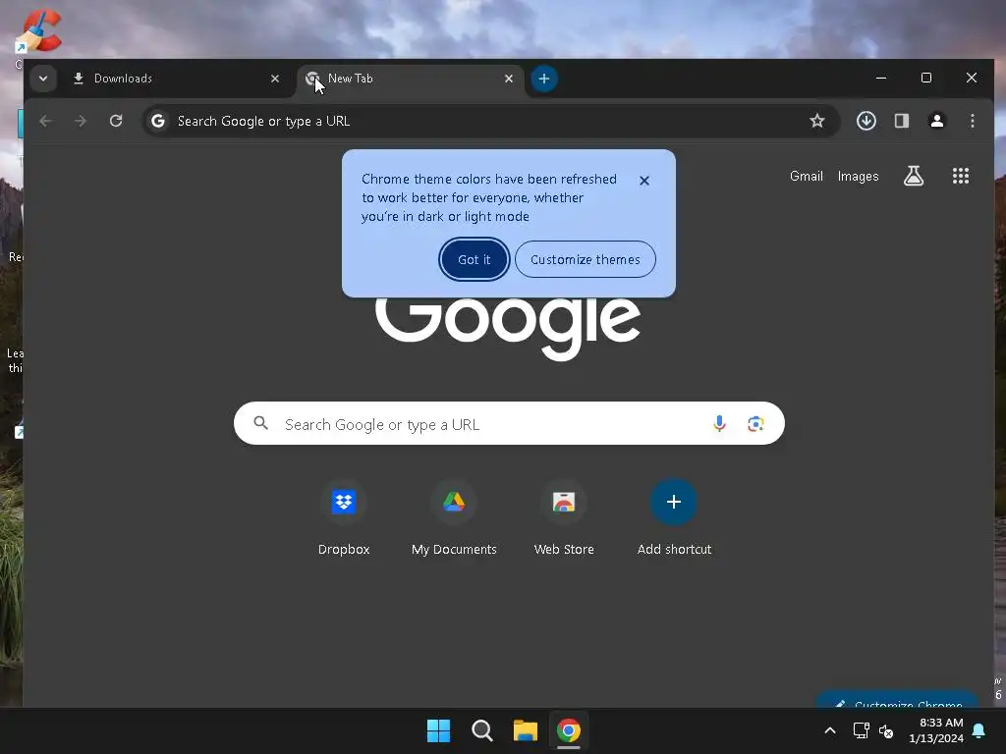Screen dimensions: 1006x754
Task: Open the clock showing 8:33 AM
Action: (x=936, y=730)
